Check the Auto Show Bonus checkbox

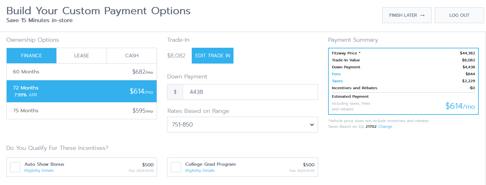point(15,167)
